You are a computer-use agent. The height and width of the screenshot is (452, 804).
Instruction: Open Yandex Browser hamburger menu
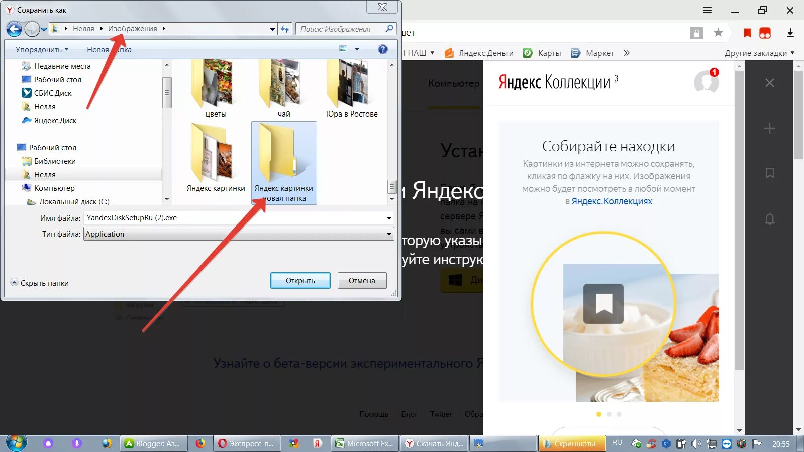(707, 10)
